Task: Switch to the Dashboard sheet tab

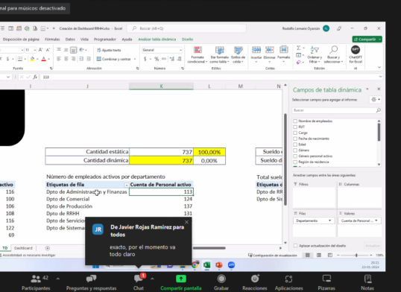Action: point(23,248)
